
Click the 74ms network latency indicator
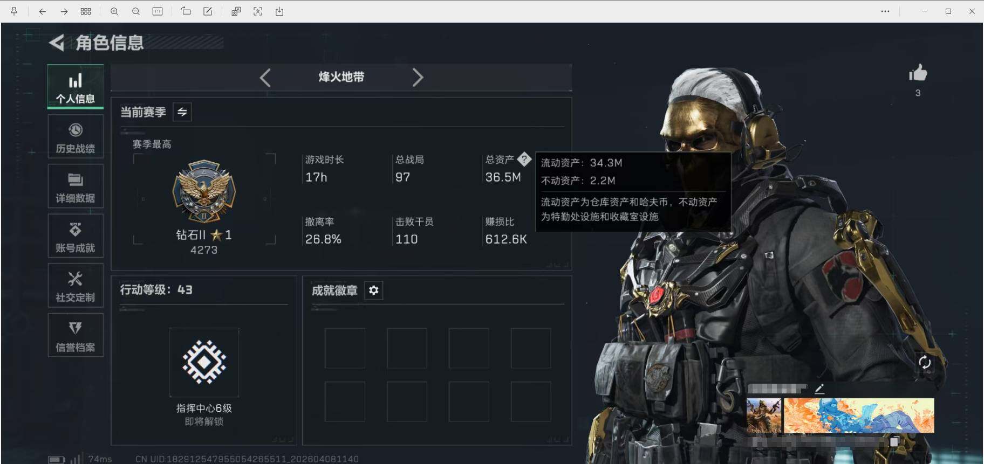100,459
